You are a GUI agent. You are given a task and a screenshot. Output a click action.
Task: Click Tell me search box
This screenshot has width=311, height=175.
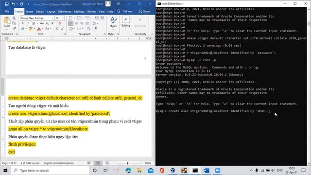[x=127, y=12]
